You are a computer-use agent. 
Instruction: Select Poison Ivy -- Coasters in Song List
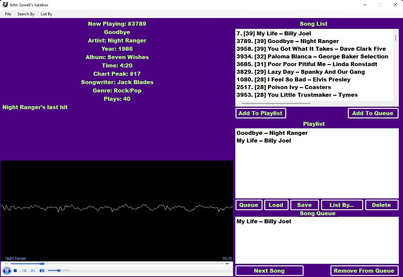(284, 87)
